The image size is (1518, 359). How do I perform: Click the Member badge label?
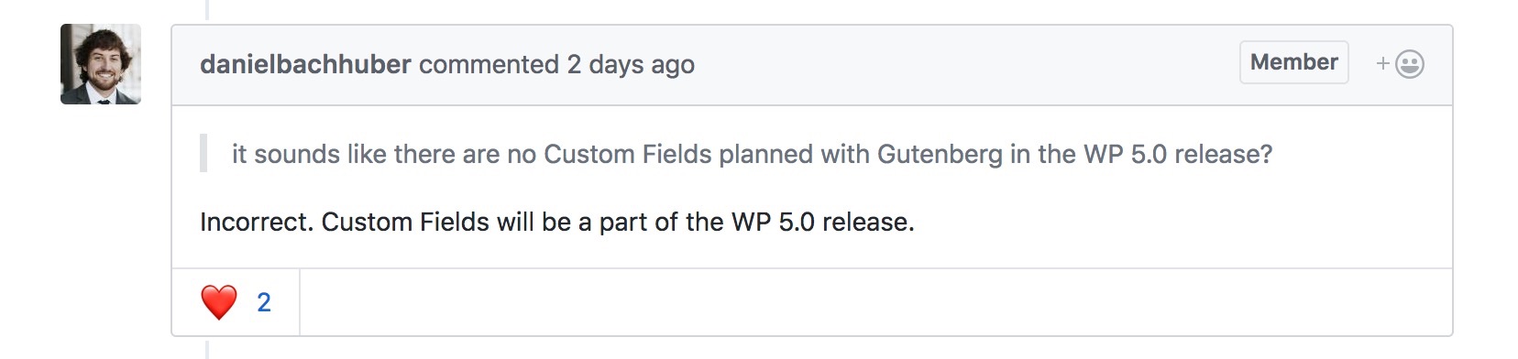pos(1293,62)
